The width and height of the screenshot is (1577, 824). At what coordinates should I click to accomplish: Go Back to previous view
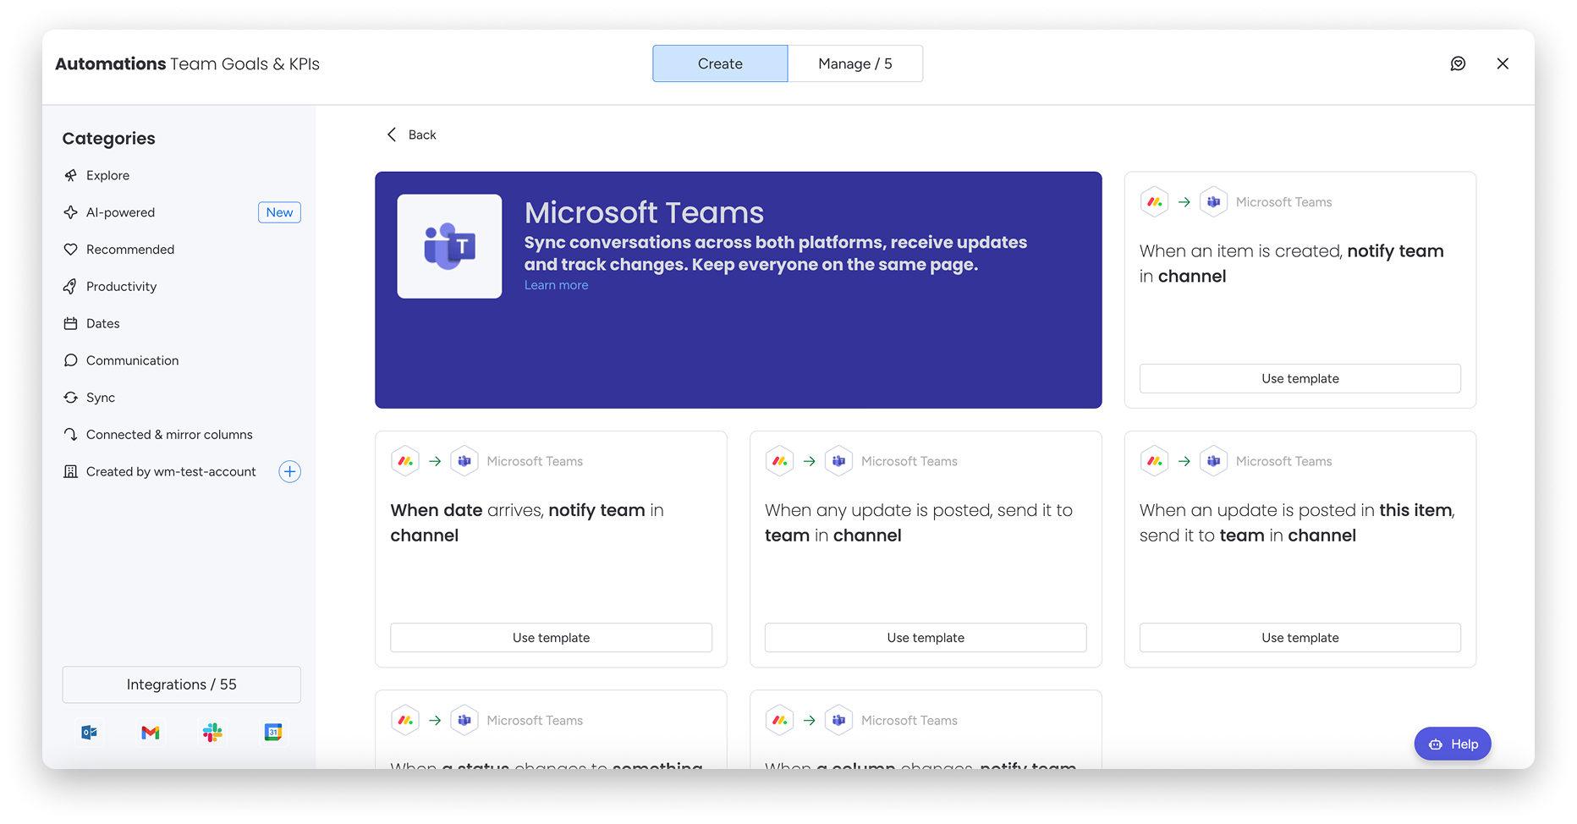click(x=411, y=135)
